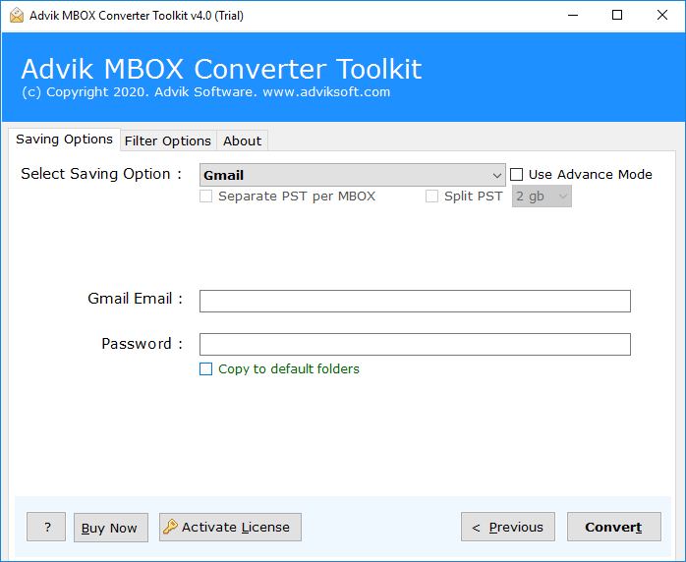Screen dimensions: 686x562
Task: Click the Gmail Email label
Action: point(135,299)
